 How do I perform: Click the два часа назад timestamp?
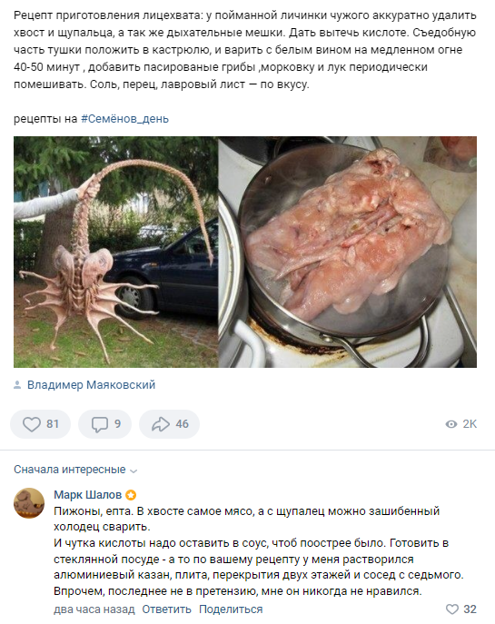[94, 609]
